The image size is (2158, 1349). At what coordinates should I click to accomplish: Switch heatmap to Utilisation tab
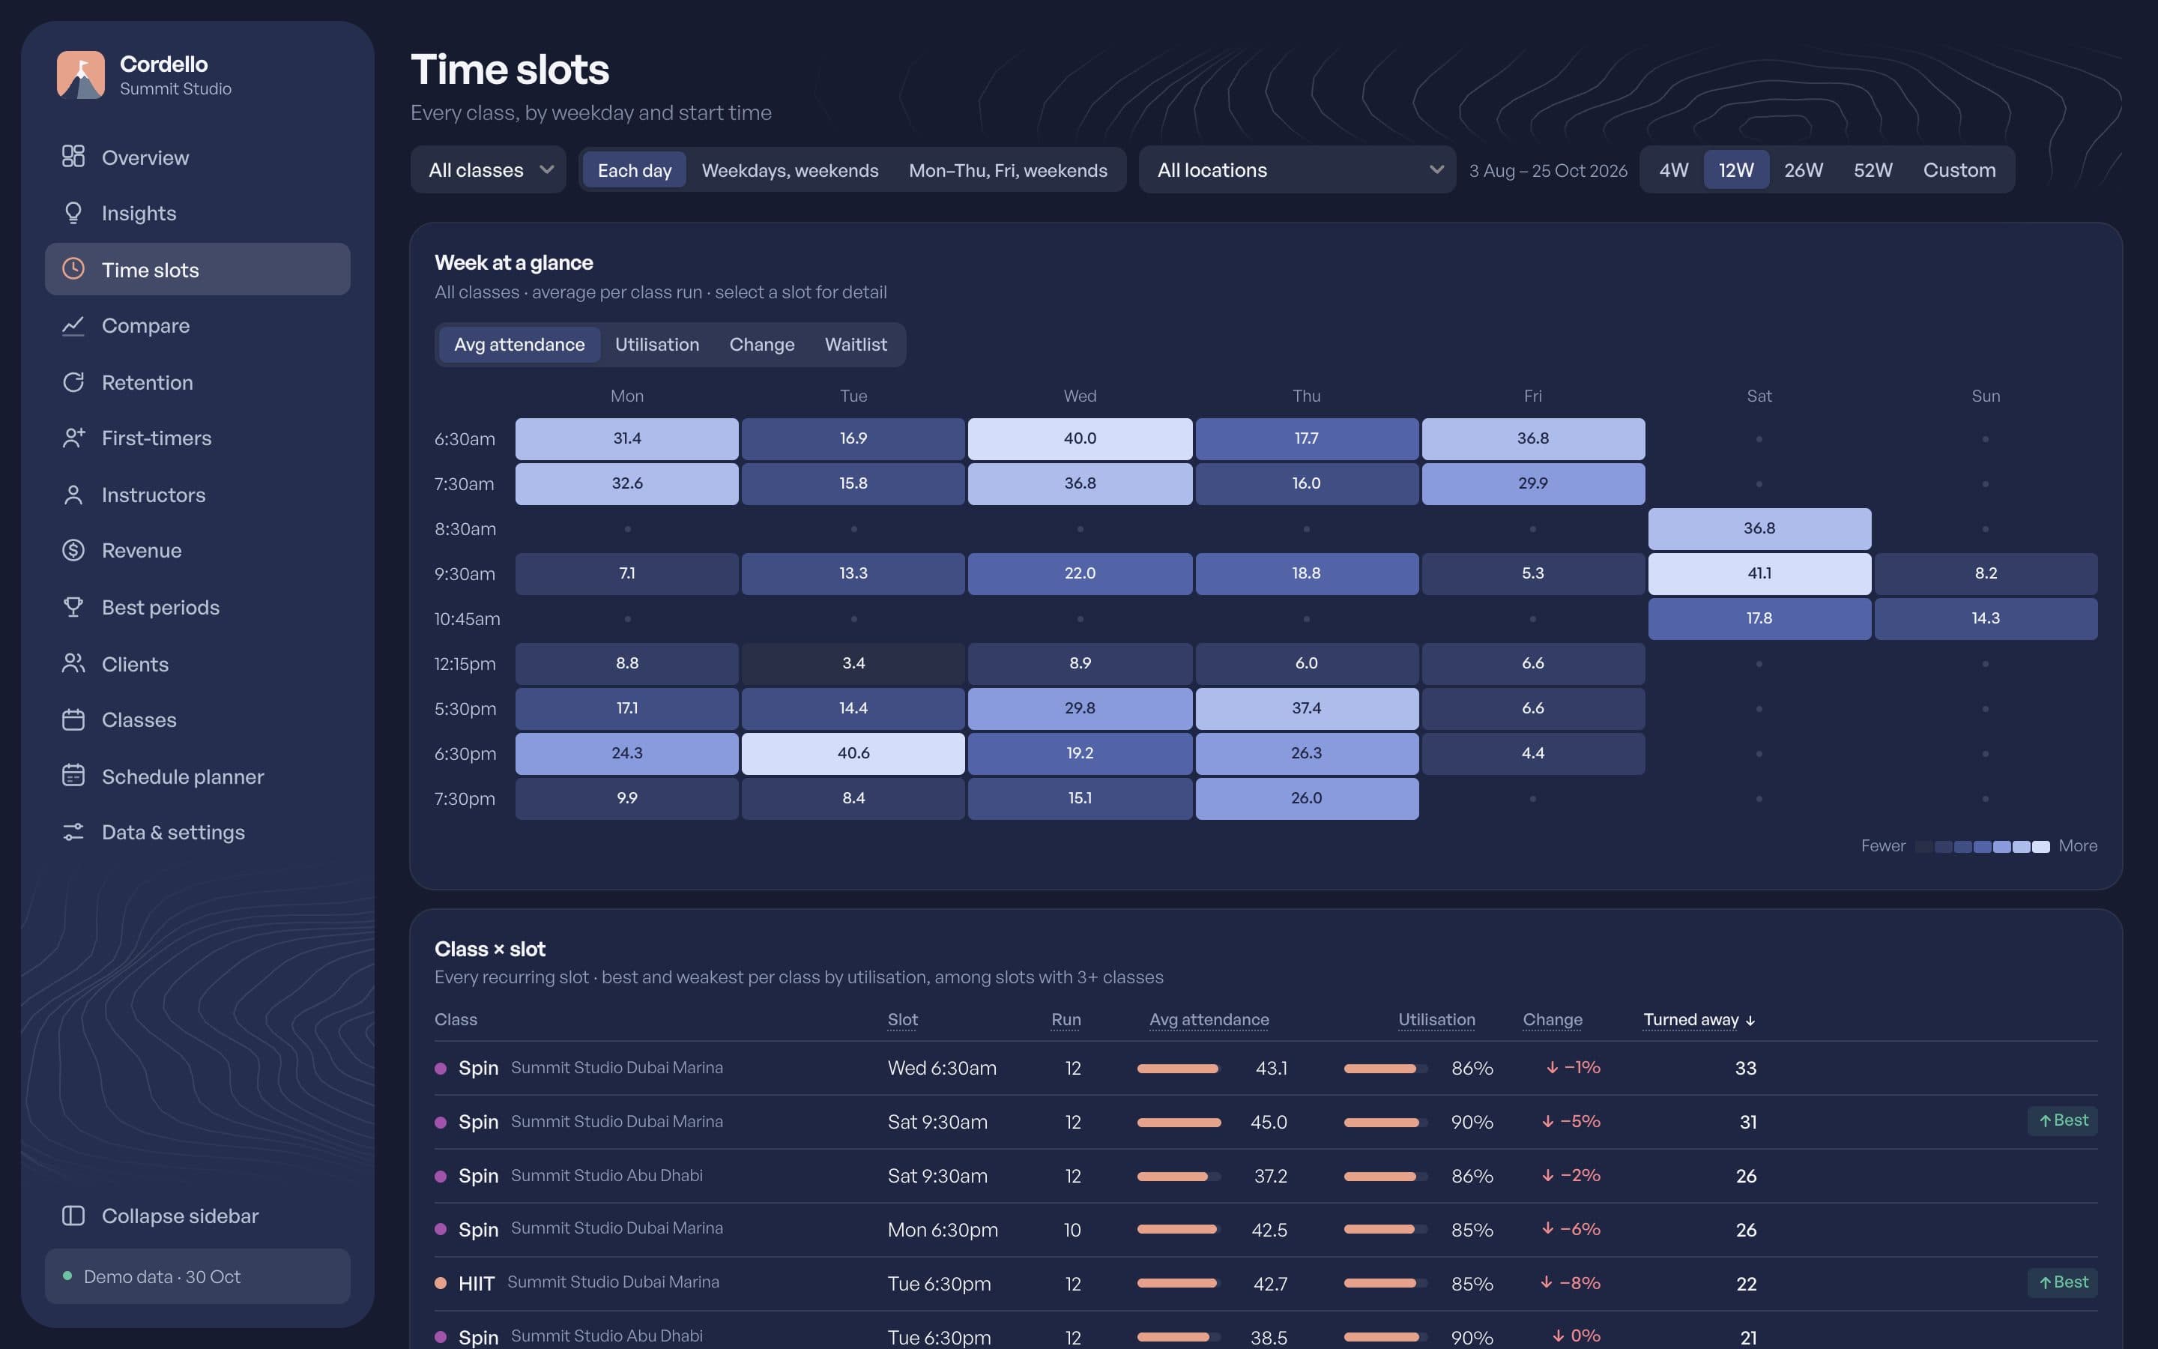point(657,345)
